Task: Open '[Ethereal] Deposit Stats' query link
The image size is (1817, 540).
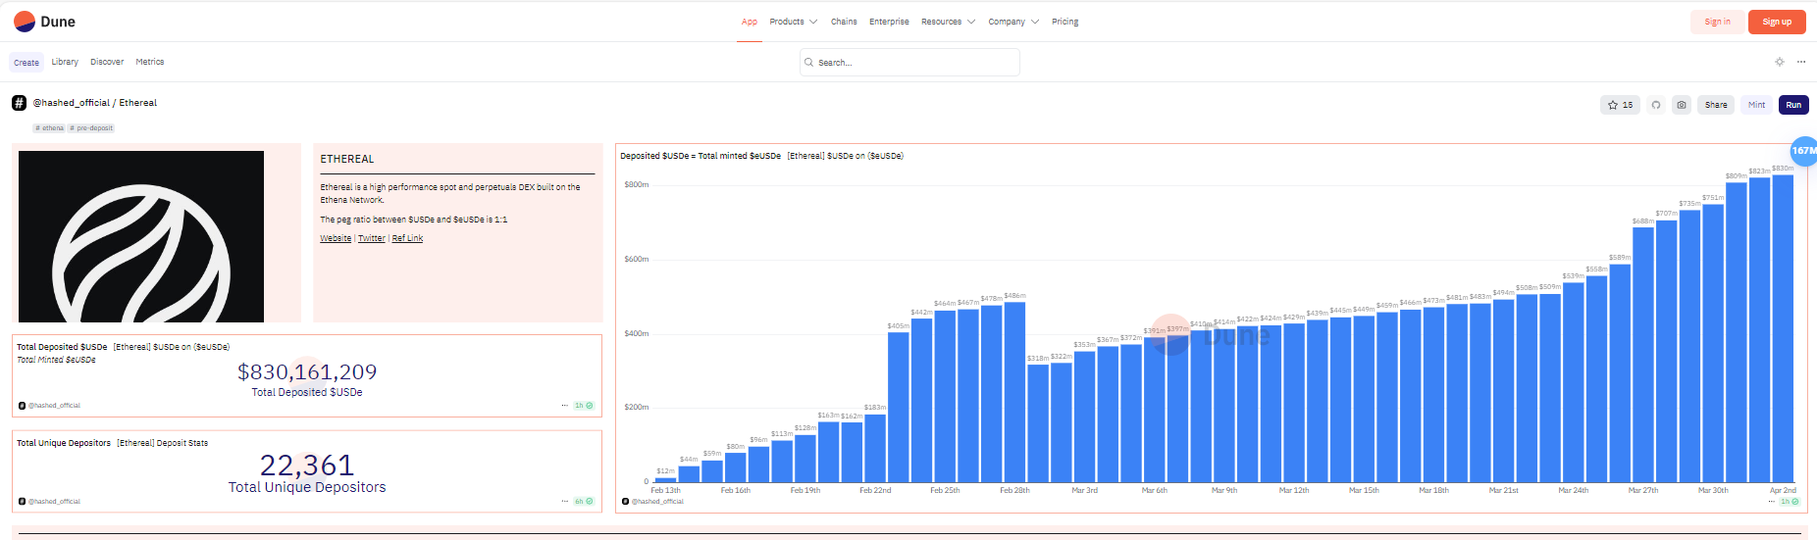Action: (163, 443)
